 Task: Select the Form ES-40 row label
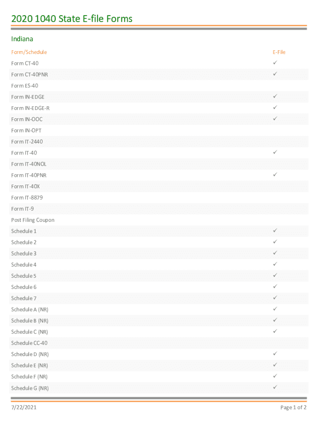click(x=24, y=86)
